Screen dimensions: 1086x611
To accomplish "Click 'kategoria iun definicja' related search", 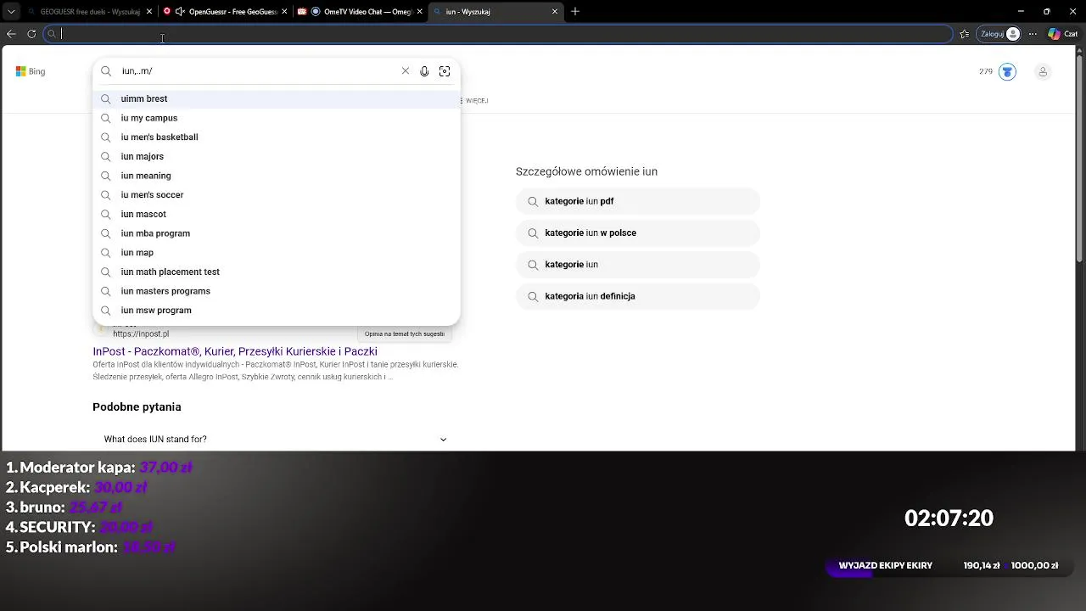I will point(638,296).
